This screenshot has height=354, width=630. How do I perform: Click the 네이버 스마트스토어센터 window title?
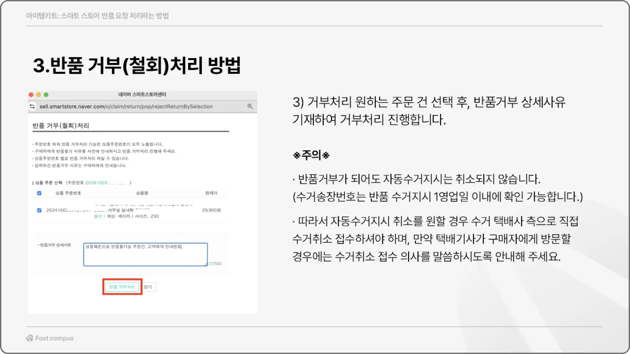pos(142,94)
